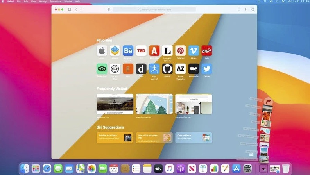Open start page customization settings icon
The height and width of the screenshot is (175, 310).
(x=251, y=154)
